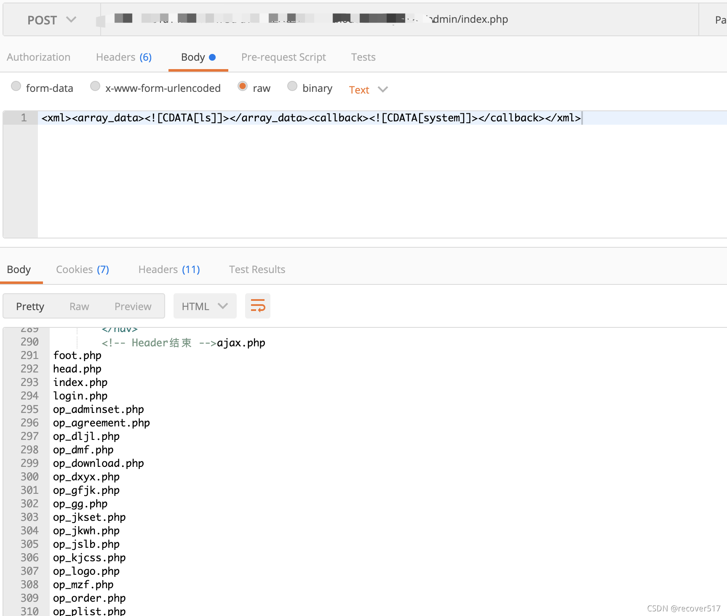Select the response Body tab
727x616 pixels.
tap(19, 269)
